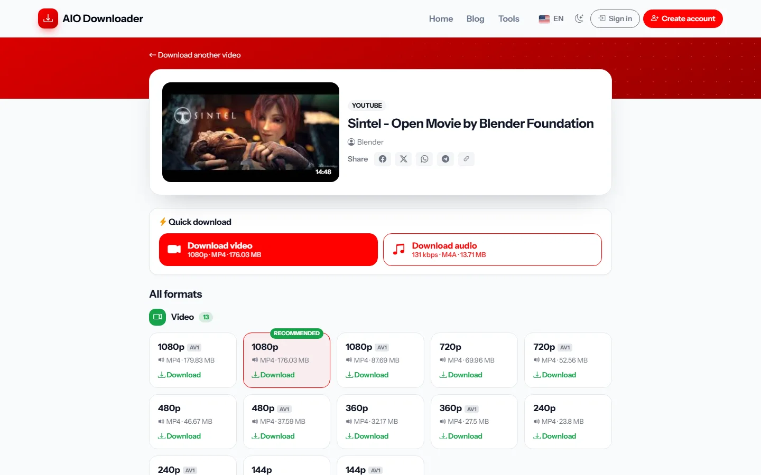The width and height of the screenshot is (761, 475).
Task: Open the Blog page
Action: pyautogui.click(x=475, y=18)
